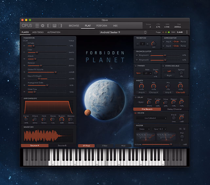Adjust the Delay Flutter knob
This screenshot has width=210, height=185.
pos(158,102)
